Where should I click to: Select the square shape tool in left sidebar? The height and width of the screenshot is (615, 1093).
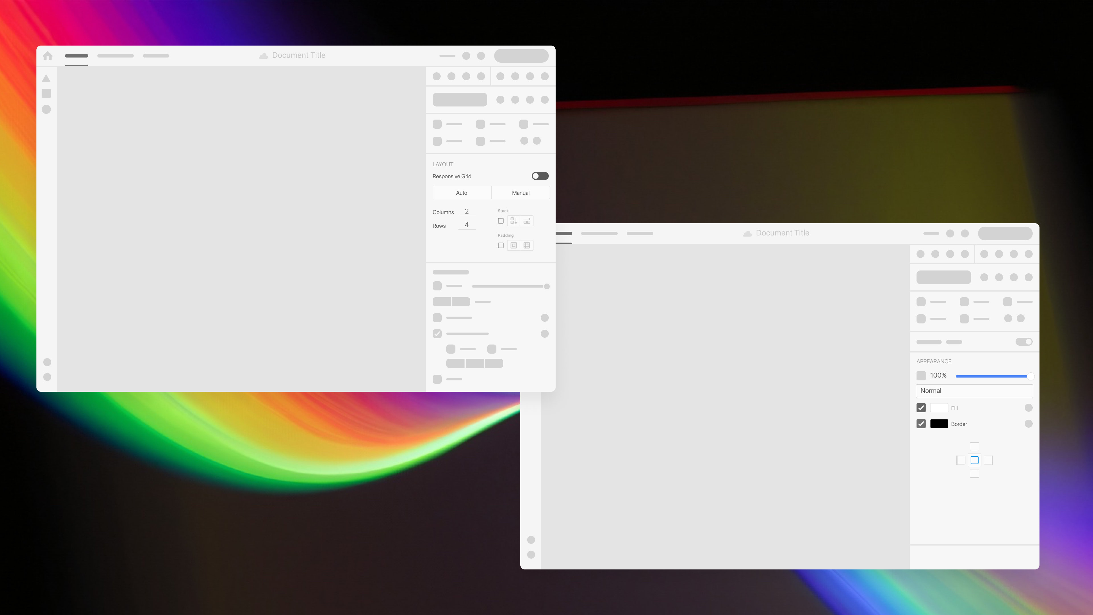(x=46, y=93)
